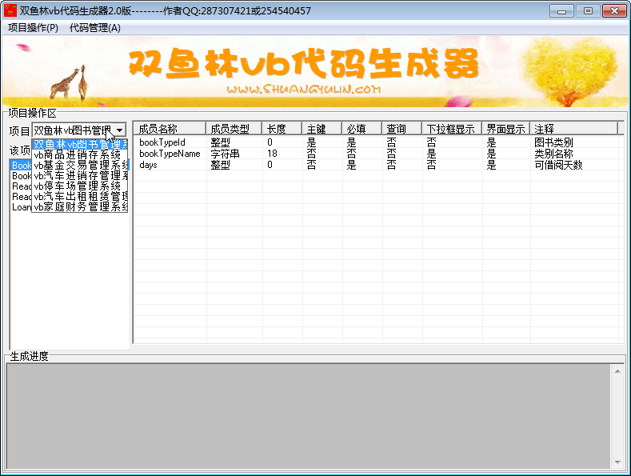
Task: Click the 图书类别 comment cell
Action: tap(553, 142)
